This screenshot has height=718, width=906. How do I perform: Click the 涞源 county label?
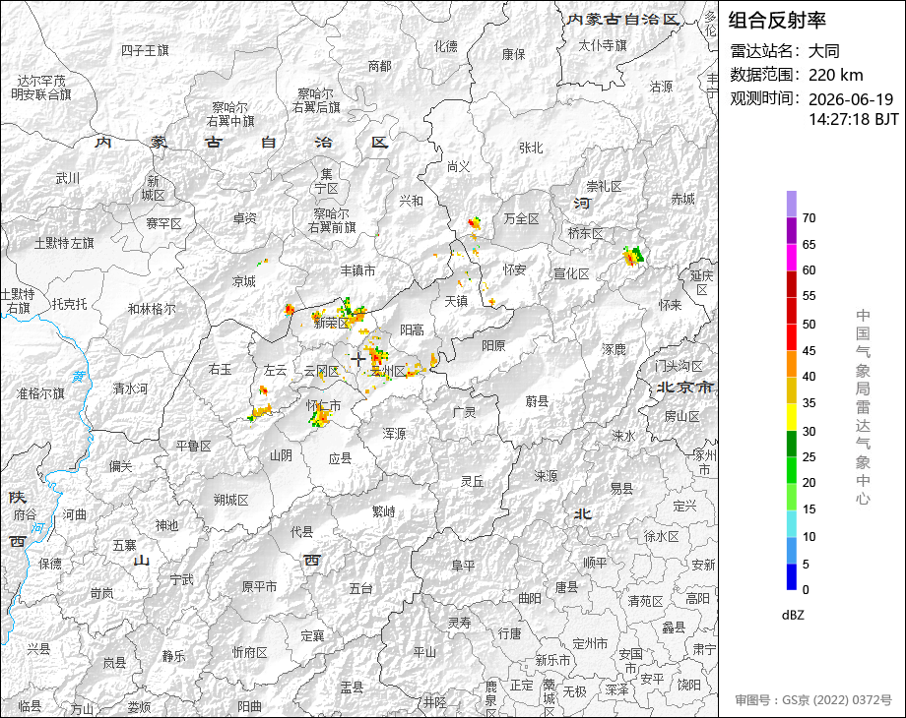(x=546, y=476)
